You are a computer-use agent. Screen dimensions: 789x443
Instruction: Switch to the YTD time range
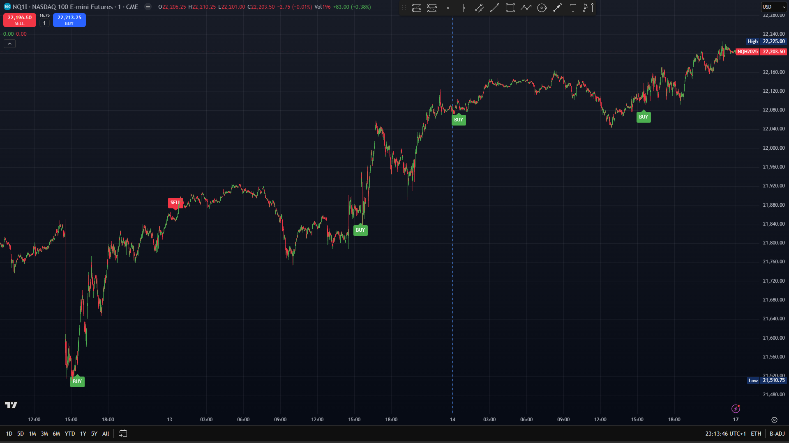coord(70,434)
